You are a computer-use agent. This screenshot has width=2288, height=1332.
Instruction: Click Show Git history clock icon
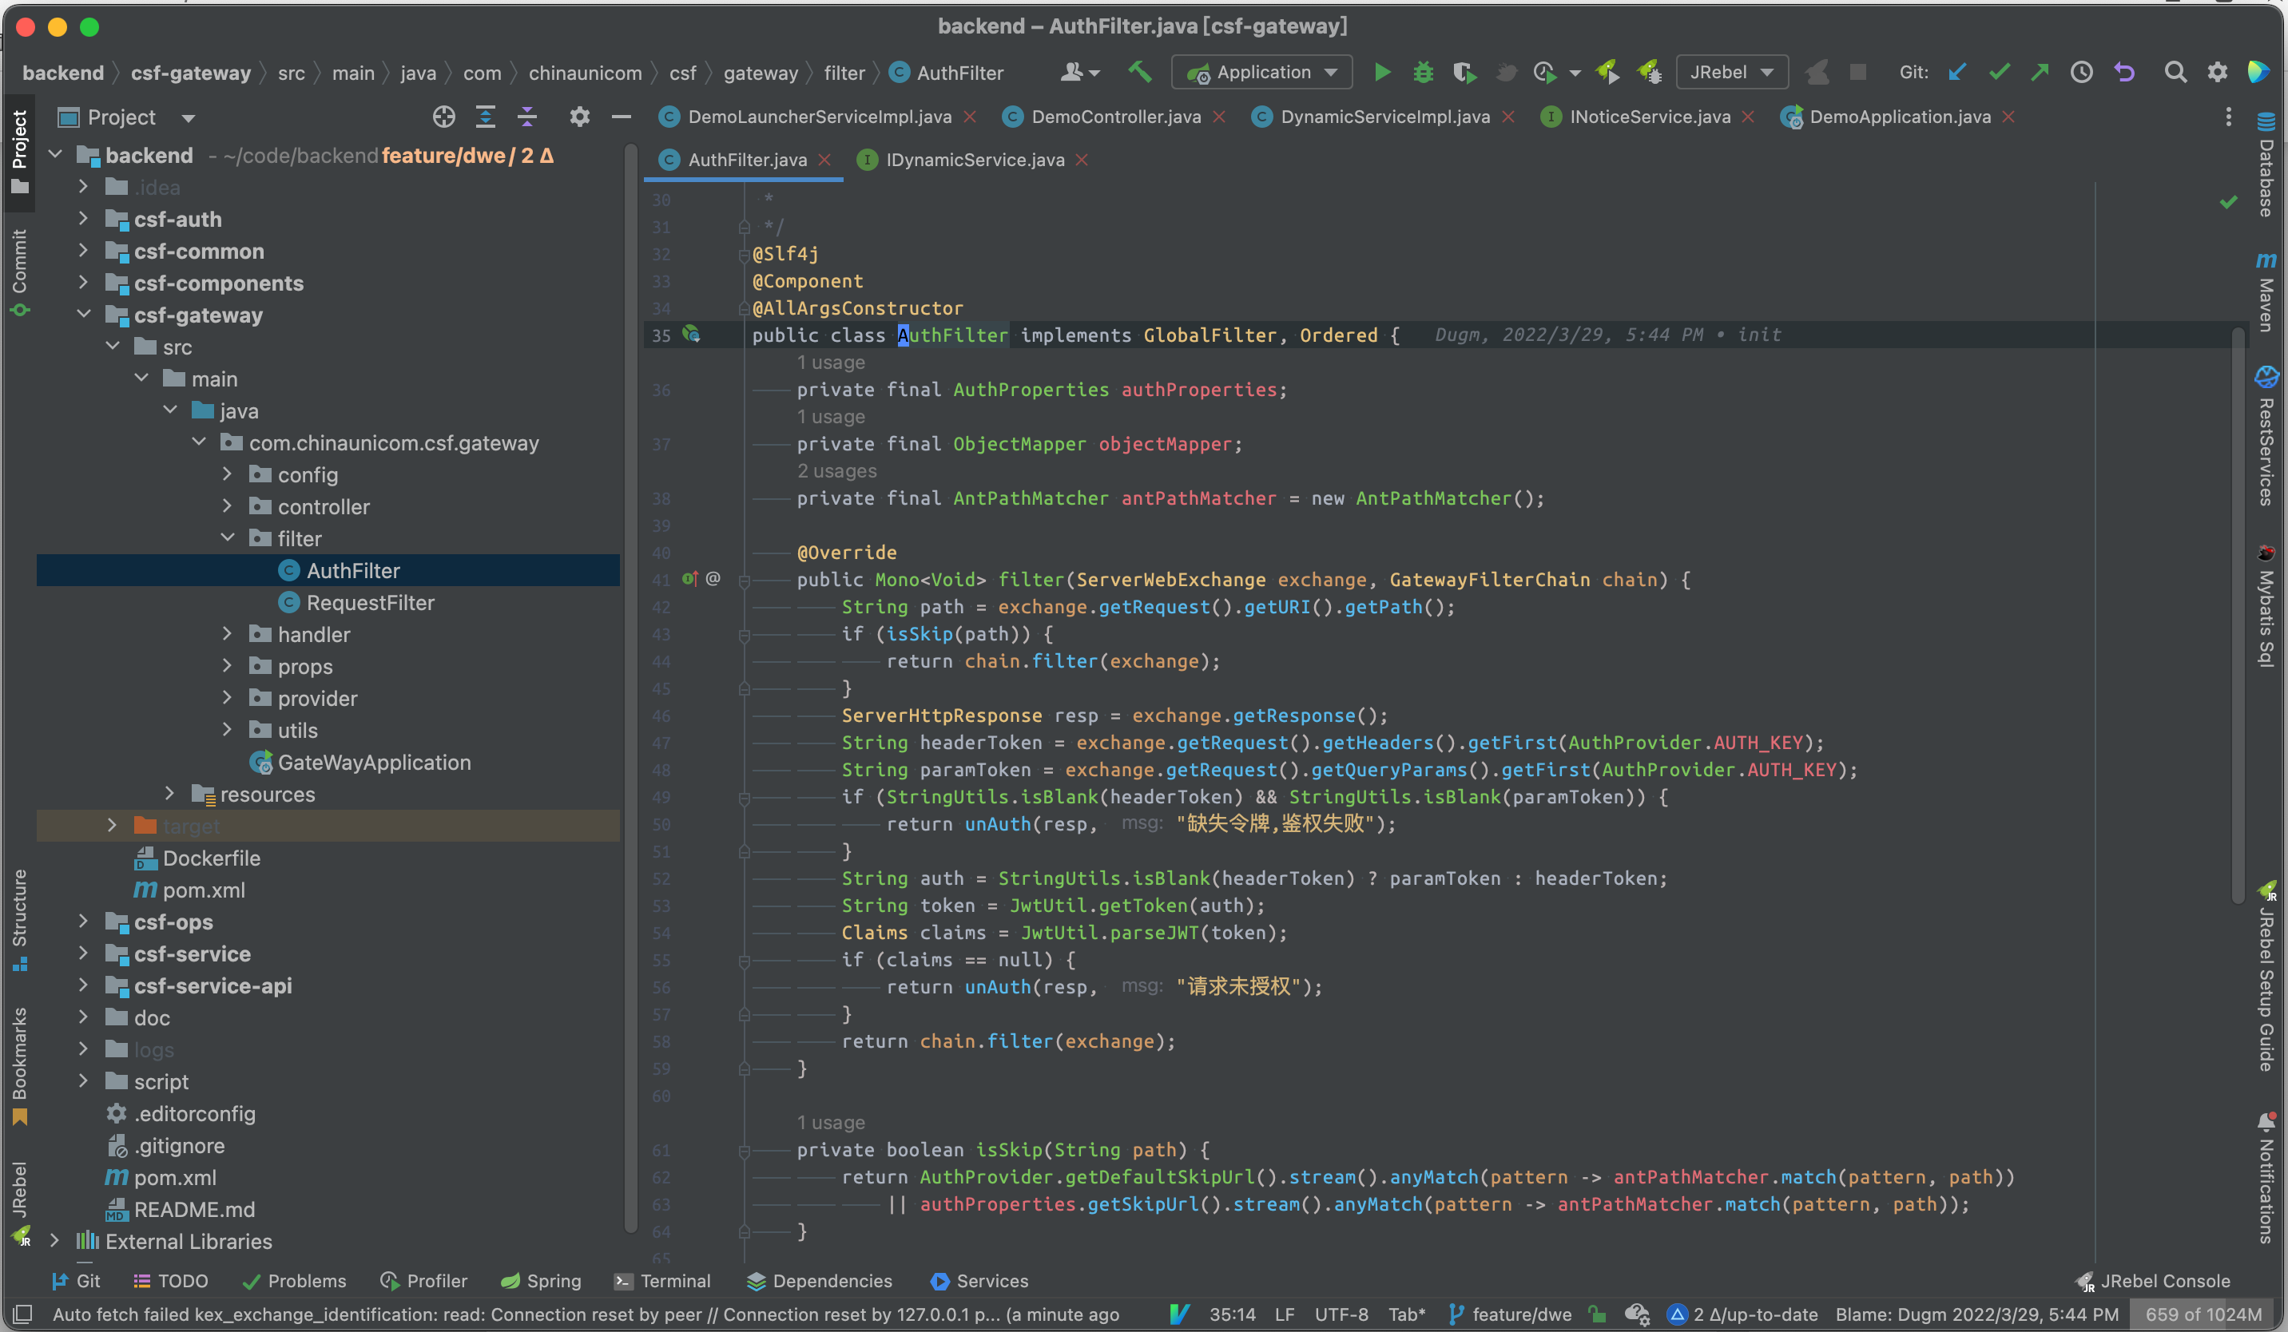(x=2082, y=73)
